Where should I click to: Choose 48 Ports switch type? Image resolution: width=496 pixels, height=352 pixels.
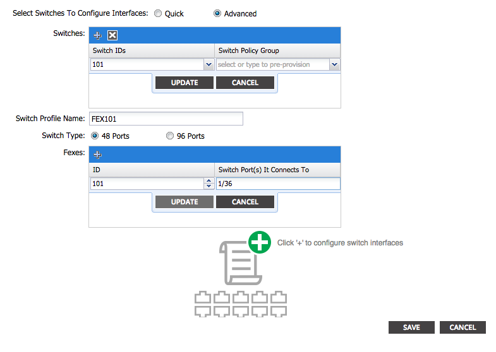95,136
